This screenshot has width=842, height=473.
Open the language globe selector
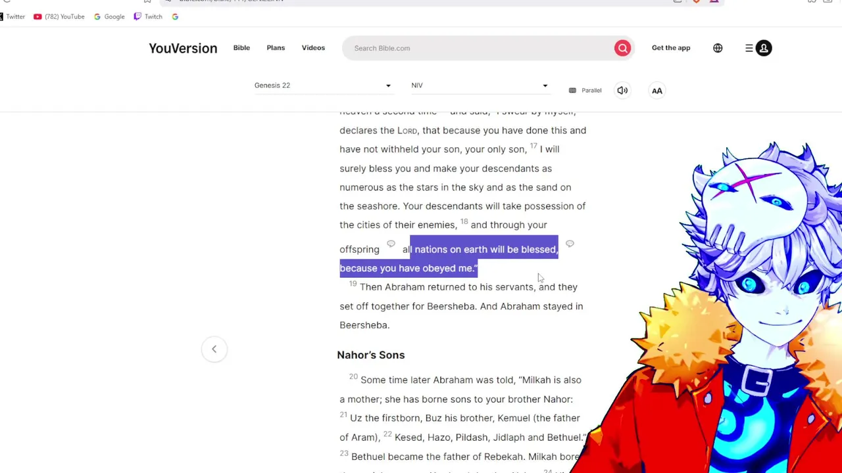click(x=718, y=48)
